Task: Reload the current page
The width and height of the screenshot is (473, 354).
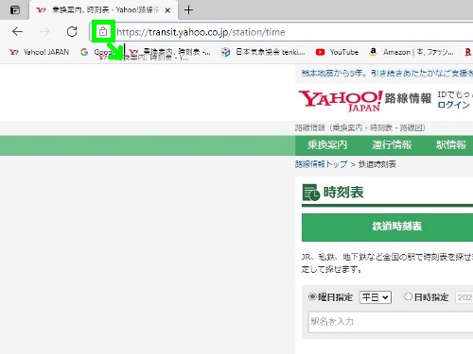Action: click(72, 32)
